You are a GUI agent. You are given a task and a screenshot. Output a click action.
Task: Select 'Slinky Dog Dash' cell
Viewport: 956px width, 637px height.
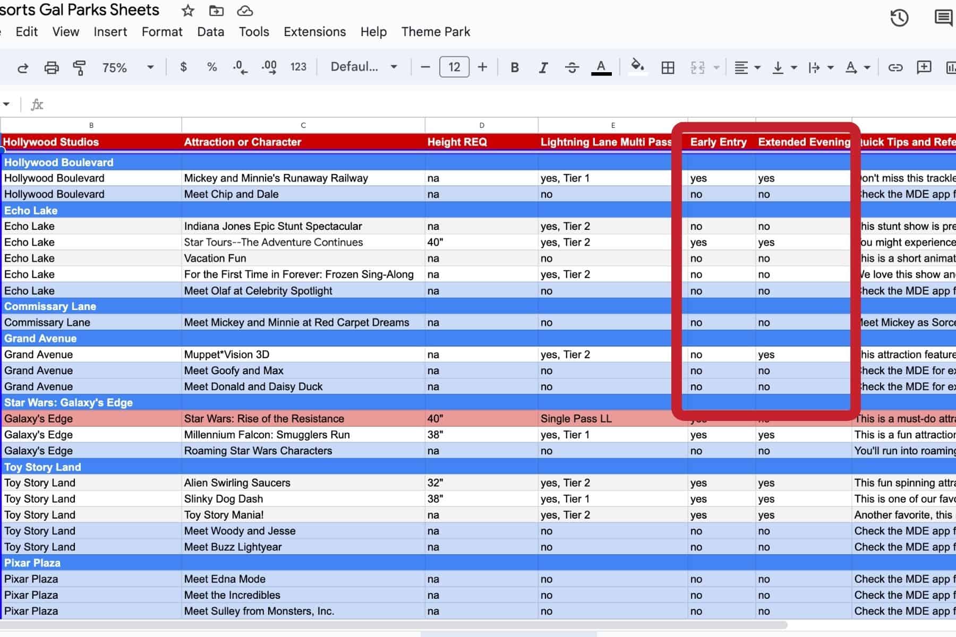pos(303,498)
